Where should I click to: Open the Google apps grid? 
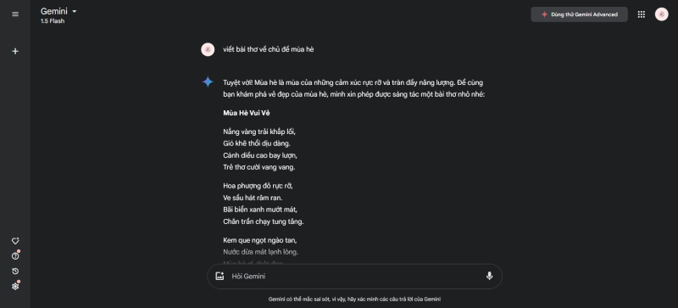pyautogui.click(x=642, y=14)
